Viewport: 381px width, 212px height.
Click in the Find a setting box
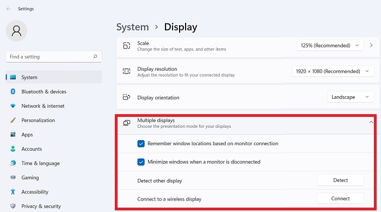coord(54,57)
